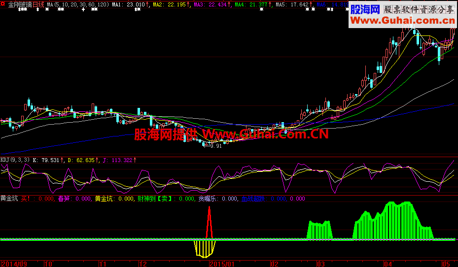The image size is (458, 267).
Task: Click the red buy-signal spike in the indicator
Action: 209,222
